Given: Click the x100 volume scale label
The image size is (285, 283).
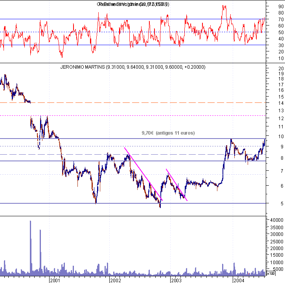Looking at the screenshot, I should (x=270, y=273).
